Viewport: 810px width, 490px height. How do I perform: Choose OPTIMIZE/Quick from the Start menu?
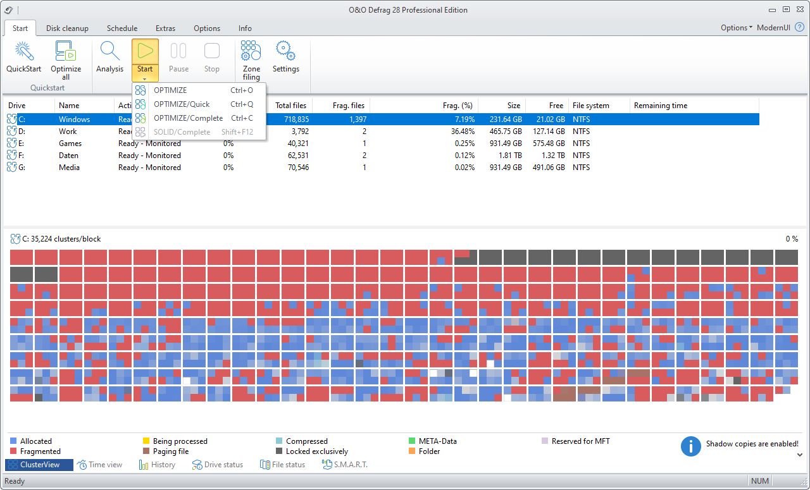tap(199, 104)
